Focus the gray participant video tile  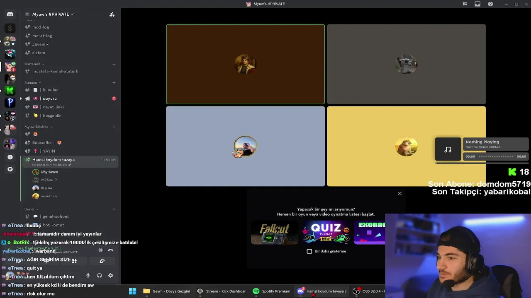[406, 64]
